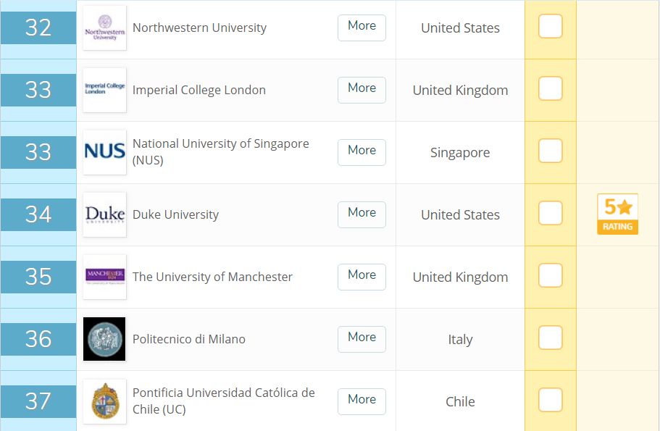Screen dimensions: 660x431
Task: Open the Duke University name link
Action: [175, 214]
